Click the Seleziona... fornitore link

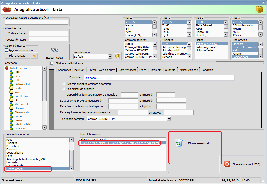click(x=92, y=78)
